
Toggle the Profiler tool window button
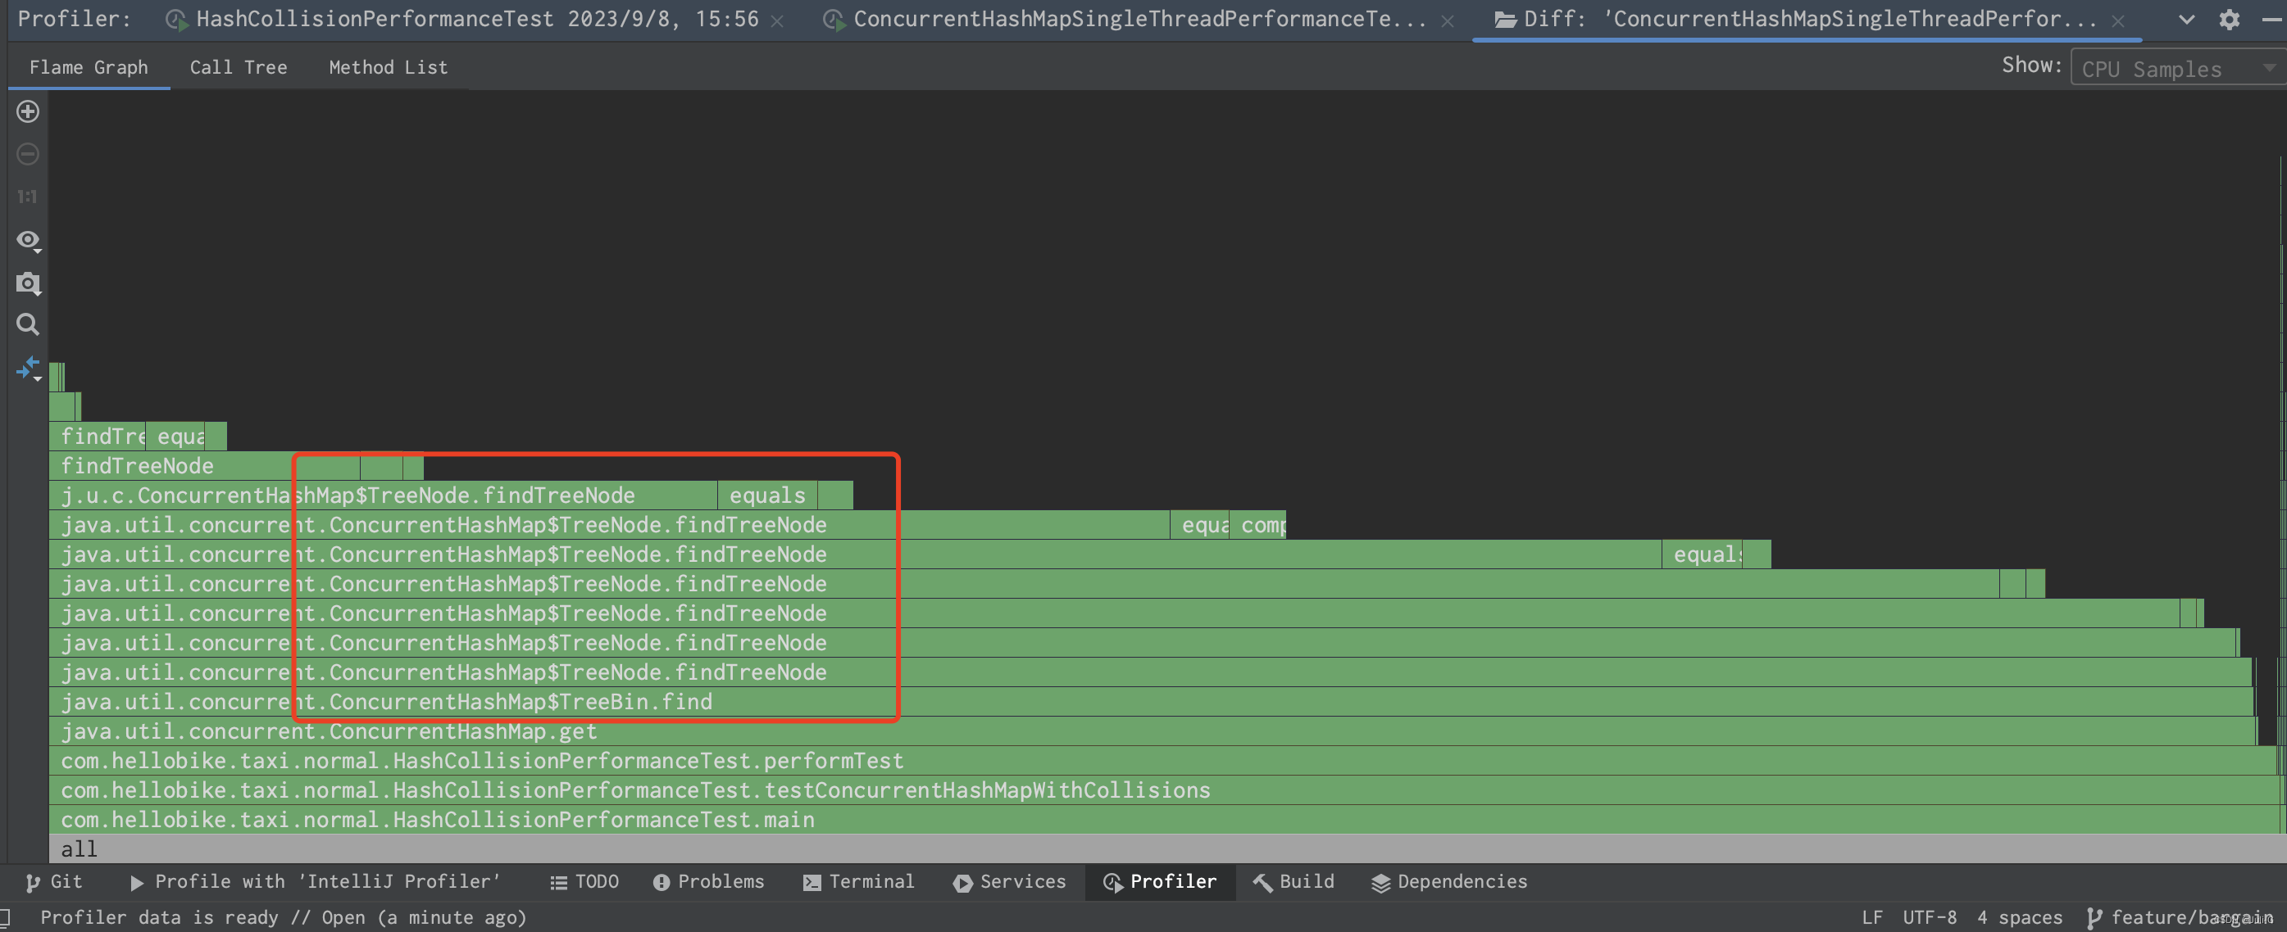click(x=1161, y=881)
